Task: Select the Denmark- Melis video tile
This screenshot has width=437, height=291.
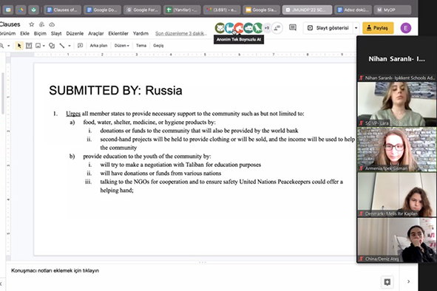Action: tap(397, 195)
